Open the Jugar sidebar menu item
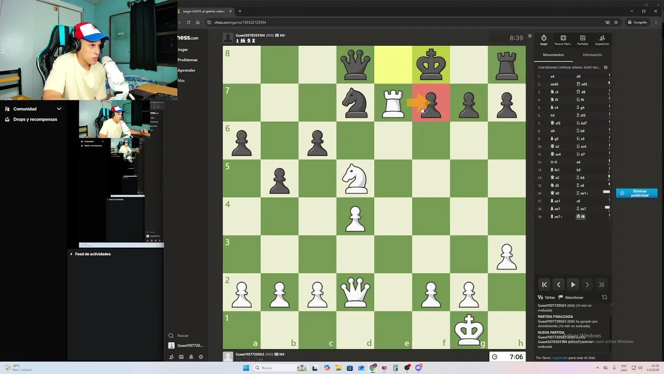 (183, 49)
